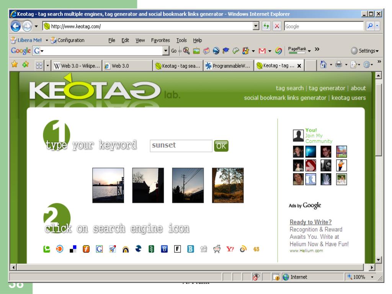Click the Yahoo 'Y!' search engine icon

(230, 249)
